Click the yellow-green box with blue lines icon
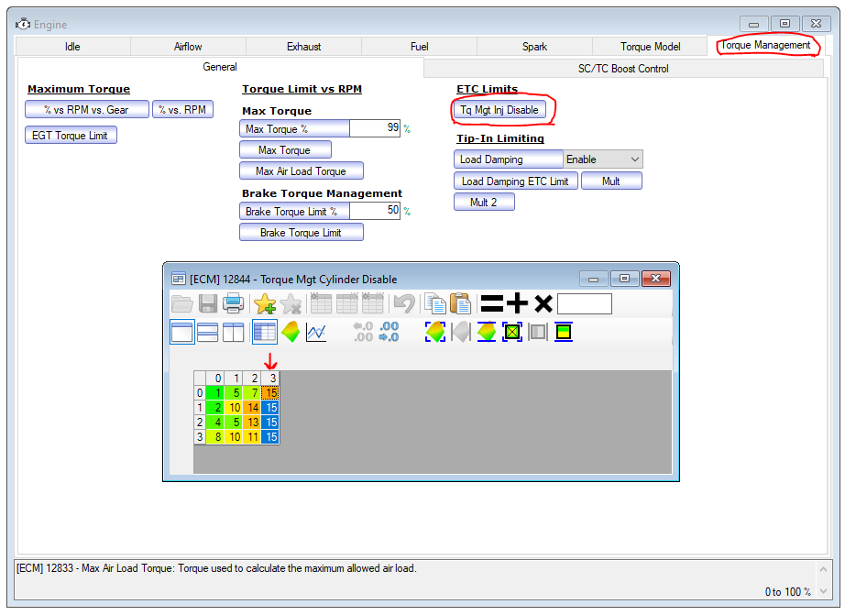 pyautogui.click(x=564, y=332)
